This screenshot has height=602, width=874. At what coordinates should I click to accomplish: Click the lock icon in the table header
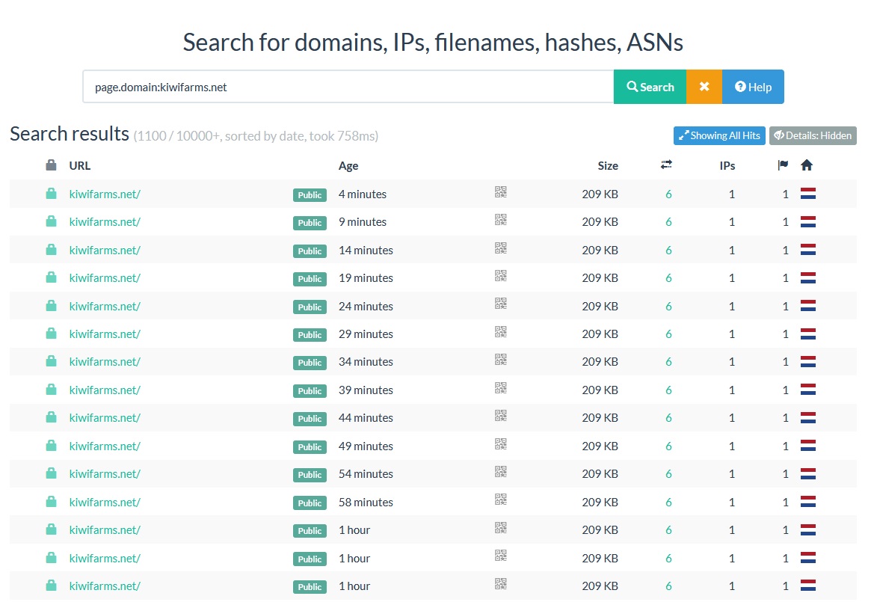coord(51,165)
